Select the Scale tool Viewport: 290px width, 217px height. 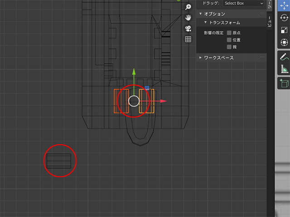(284, 30)
